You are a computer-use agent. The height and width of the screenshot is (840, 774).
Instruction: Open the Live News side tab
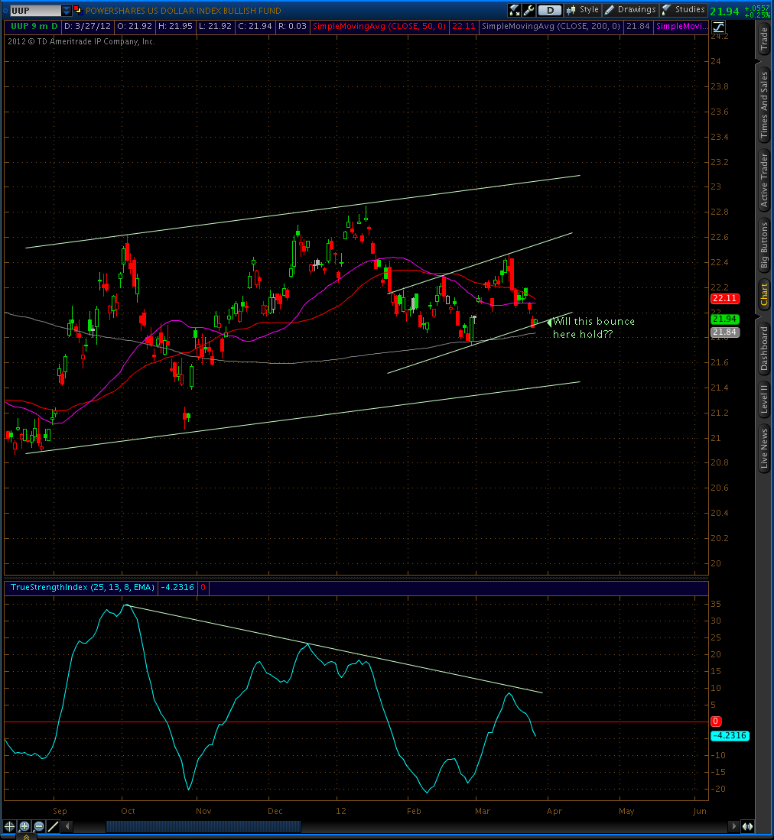764,449
